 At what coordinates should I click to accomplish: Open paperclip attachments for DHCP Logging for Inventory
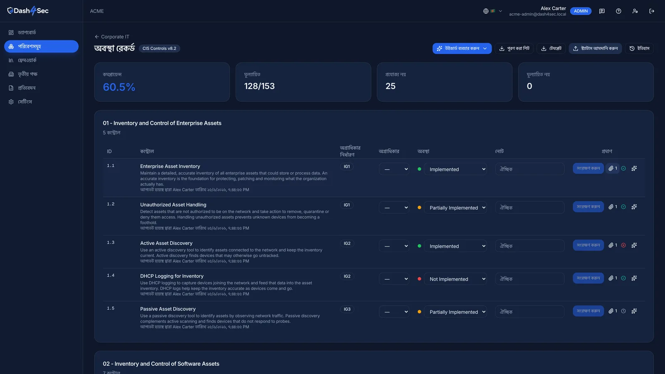613,278
